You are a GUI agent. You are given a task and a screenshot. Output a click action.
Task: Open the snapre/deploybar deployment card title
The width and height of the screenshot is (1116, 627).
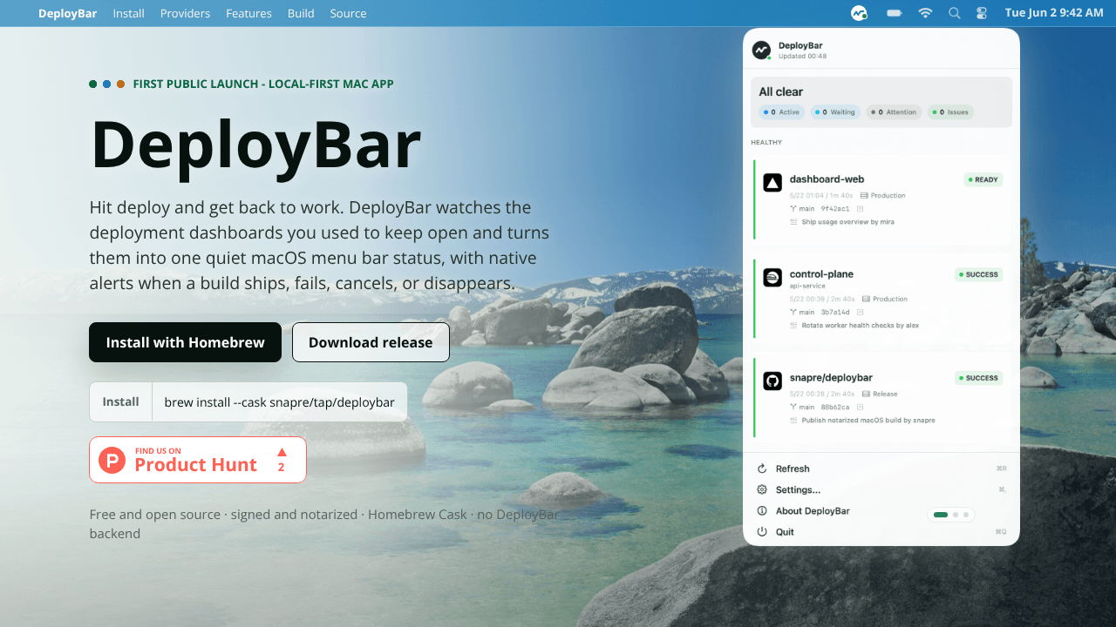[831, 378]
